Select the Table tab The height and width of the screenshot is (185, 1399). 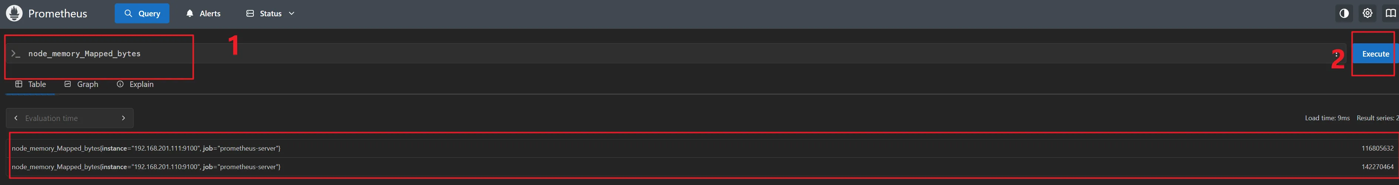pyautogui.click(x=30, y=84)
